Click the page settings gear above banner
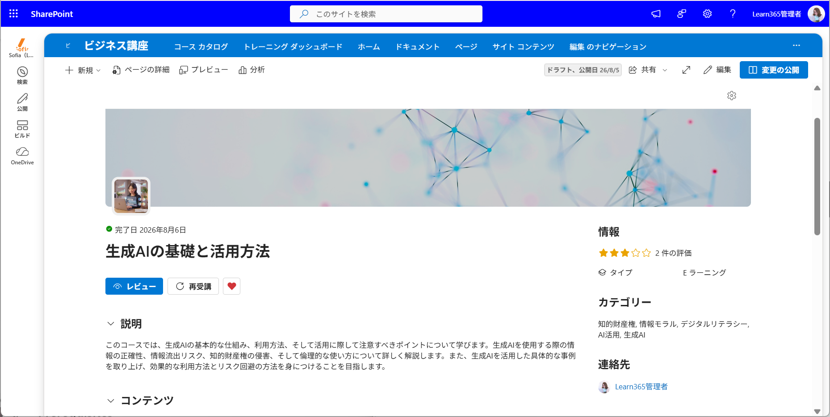The image size is (830, 417). pyautogui.click(x=732, y=96)
